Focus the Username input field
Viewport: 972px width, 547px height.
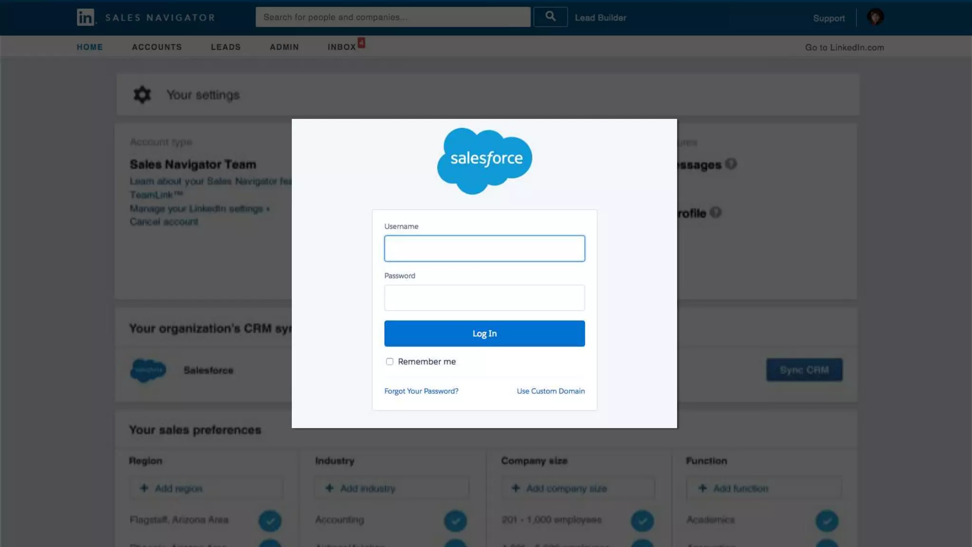tap(484, 248)
